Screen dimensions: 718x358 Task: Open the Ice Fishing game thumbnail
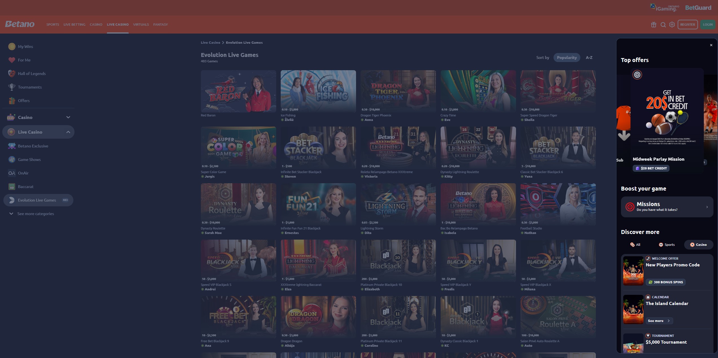(x=318, y=91)
